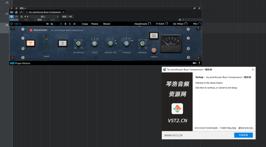Click the Paste button in plugin bar
This screenshot has width=266, height=147.
coord(95,24)
